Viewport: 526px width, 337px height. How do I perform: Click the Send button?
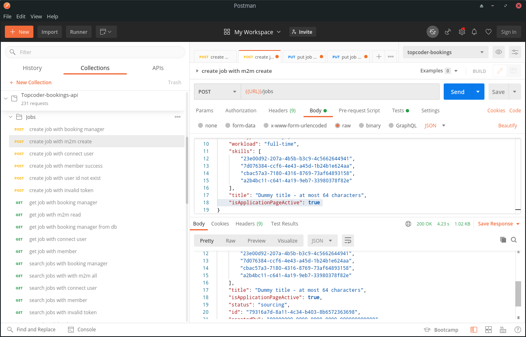(458, 92)
